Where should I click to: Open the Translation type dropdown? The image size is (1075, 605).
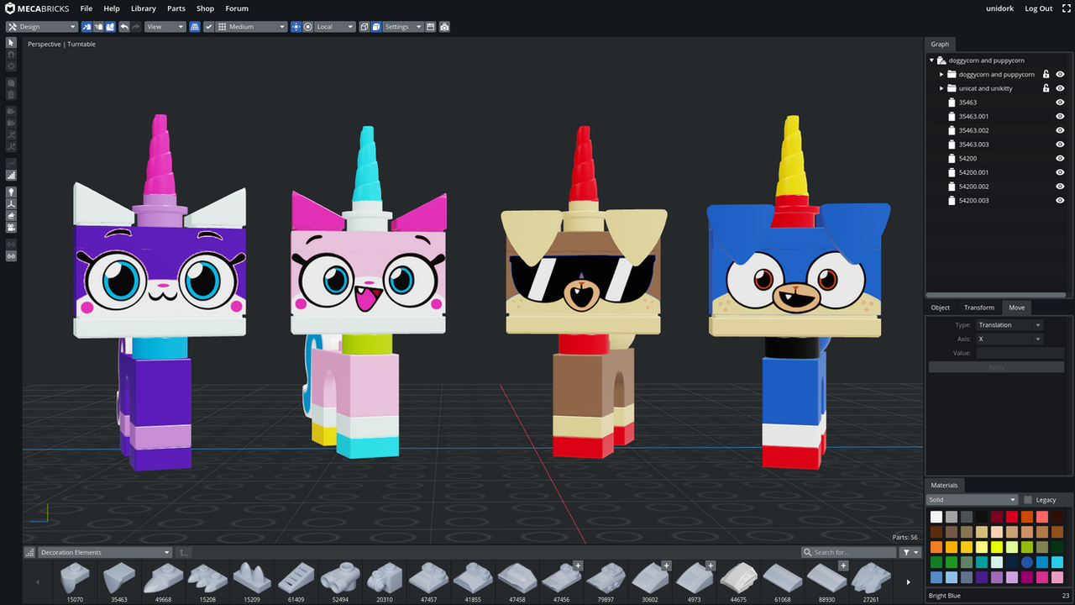(1009, 325)
